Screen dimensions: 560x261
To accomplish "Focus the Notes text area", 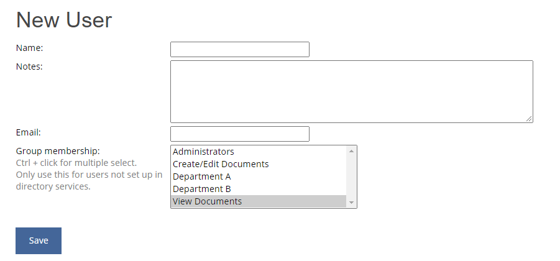I will coord(351,91).
